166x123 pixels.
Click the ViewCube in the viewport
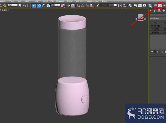click(x=140, y=17)
